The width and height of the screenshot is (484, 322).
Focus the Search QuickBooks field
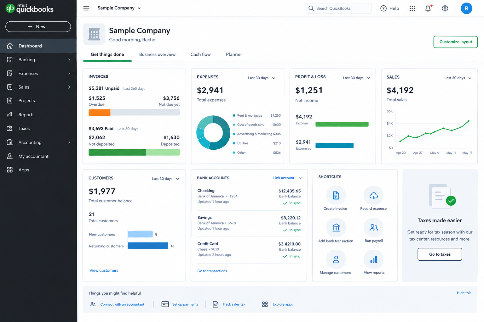[x=338, y=8]
